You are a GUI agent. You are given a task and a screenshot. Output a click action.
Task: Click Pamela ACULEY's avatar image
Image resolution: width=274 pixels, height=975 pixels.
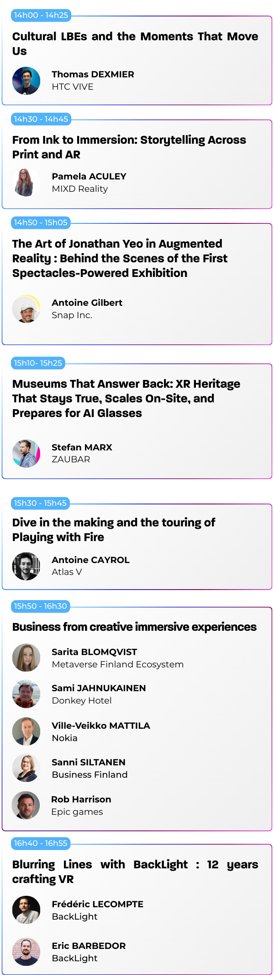click(x=26, y=183)
